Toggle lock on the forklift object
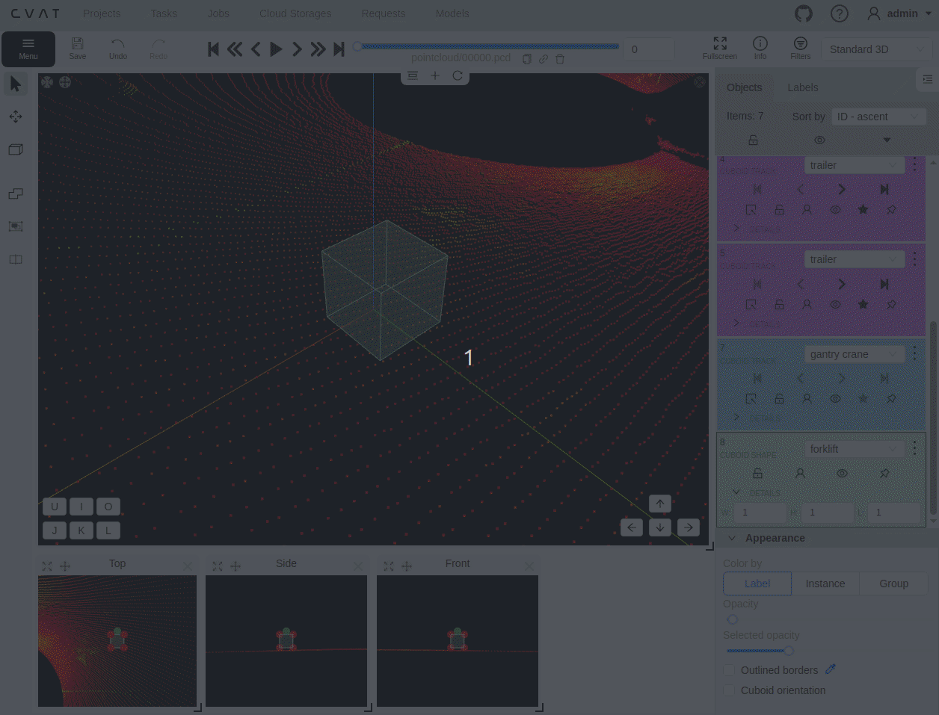Screen dimensions: 939x715 pos(757,474)
